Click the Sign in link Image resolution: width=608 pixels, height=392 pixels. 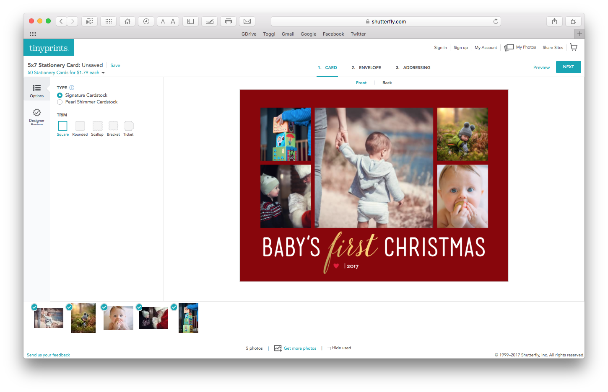(440, 48)
